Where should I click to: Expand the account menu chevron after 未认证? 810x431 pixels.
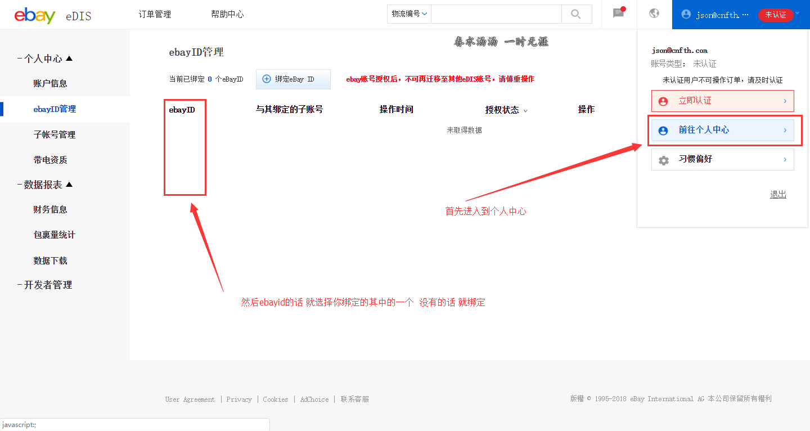click(797, 13)
